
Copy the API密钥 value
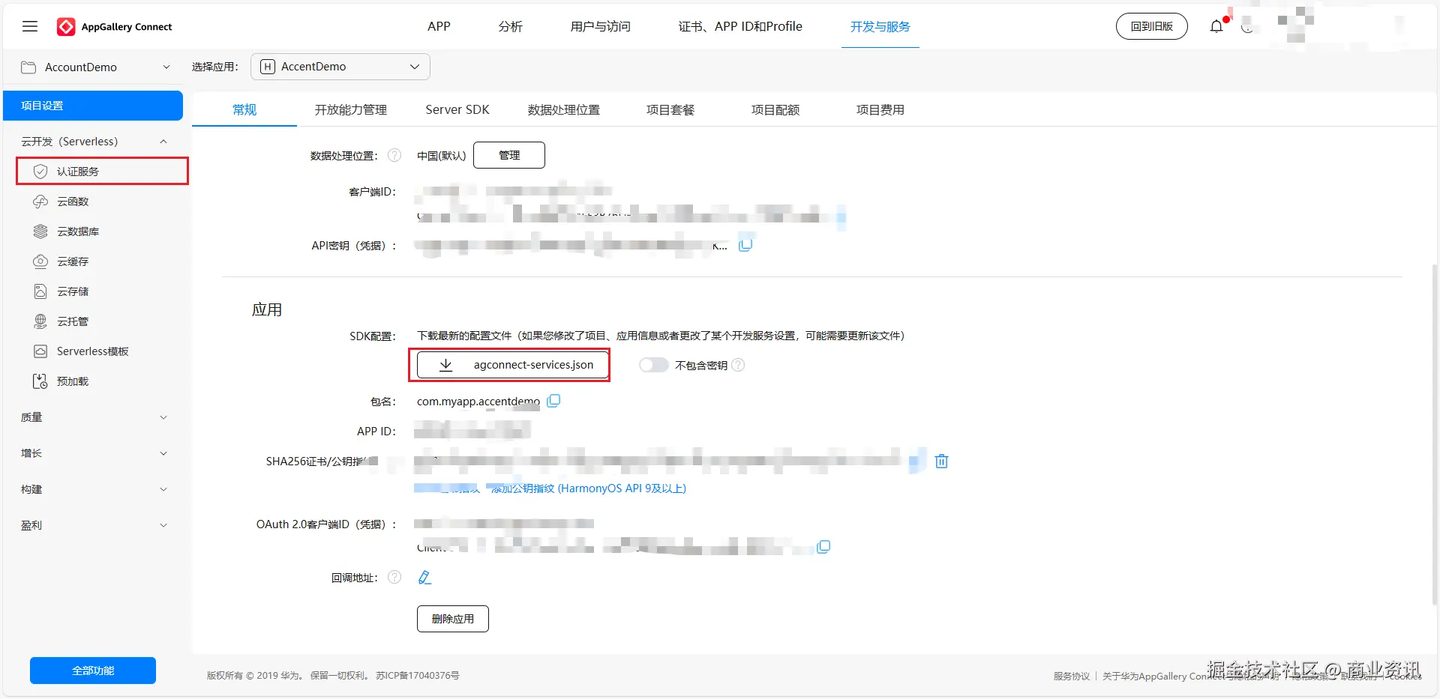[x=745, y=245]
